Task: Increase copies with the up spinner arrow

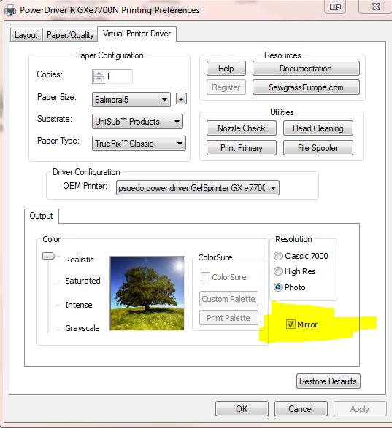Action: 99,74
